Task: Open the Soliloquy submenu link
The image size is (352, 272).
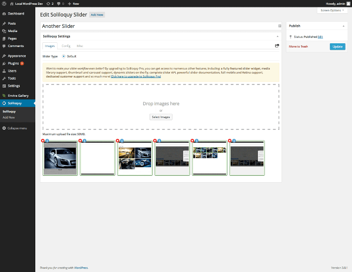Action: pos(9,111)
